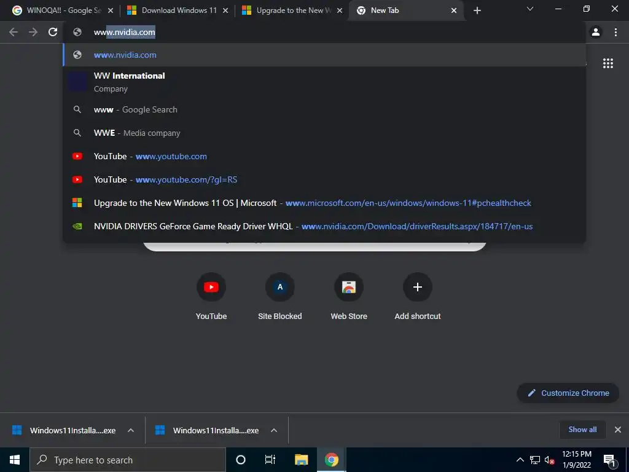Switch to the Upgrade to the New Windows tab

point(291,10)
